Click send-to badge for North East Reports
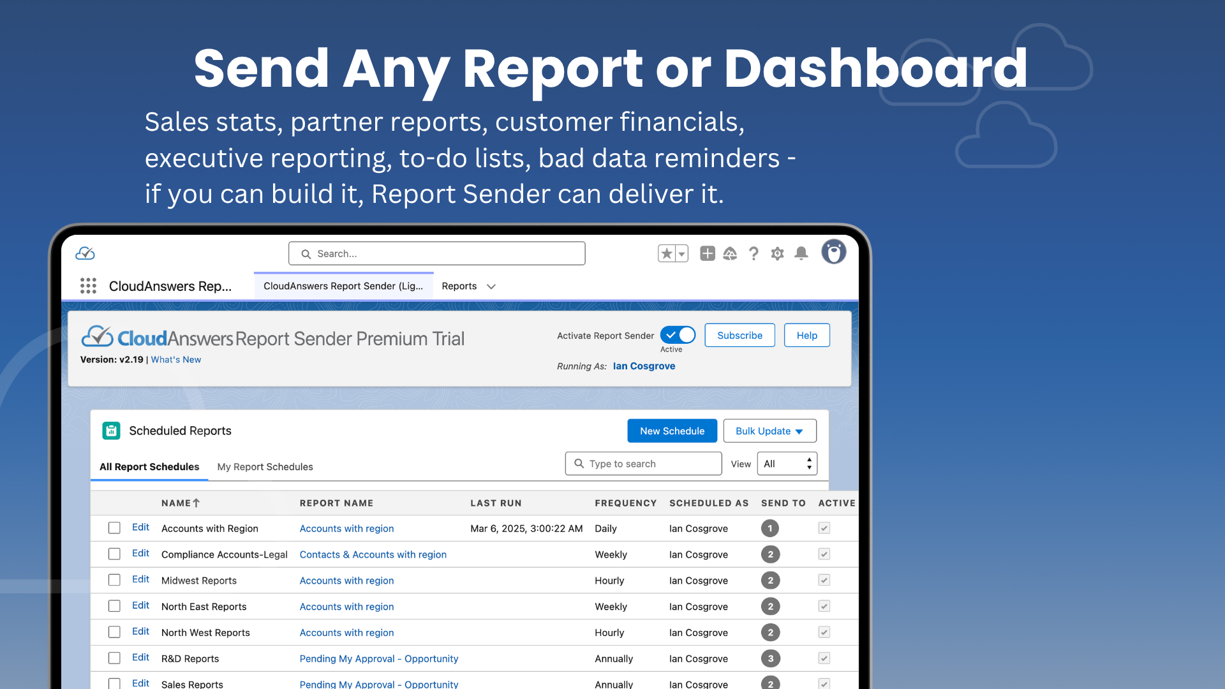1225x689 pixels. click(x=770, y=607)
